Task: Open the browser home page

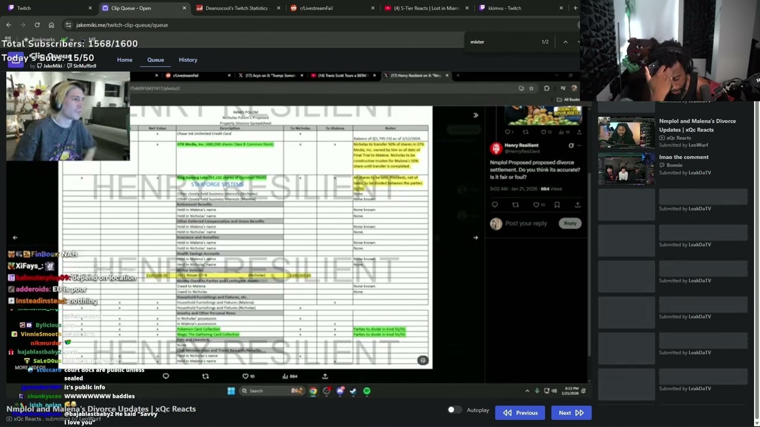Action: click(51, 25)
